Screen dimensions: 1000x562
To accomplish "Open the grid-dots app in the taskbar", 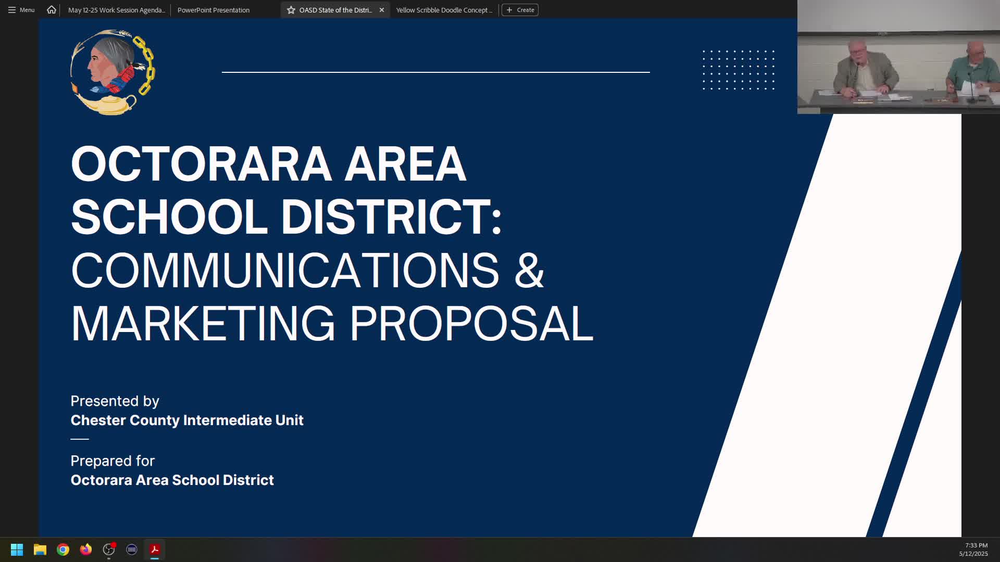I will click(132, 550).
